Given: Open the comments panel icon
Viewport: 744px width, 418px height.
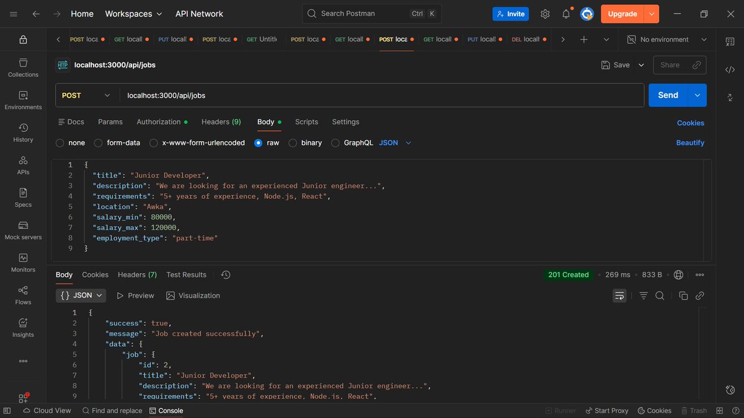Looking at the screenshot, I should [x=730, y=41].
